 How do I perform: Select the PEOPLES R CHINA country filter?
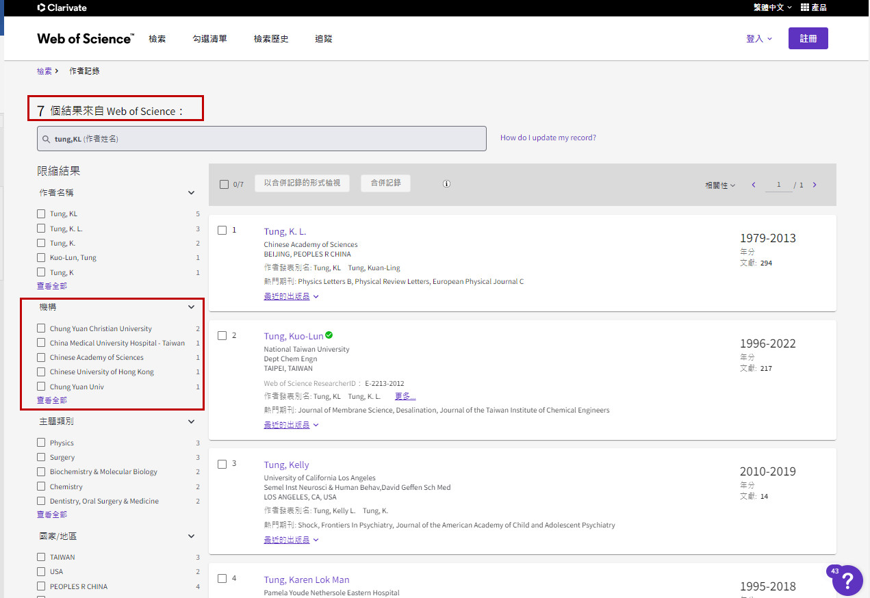[x=41, y=586]
